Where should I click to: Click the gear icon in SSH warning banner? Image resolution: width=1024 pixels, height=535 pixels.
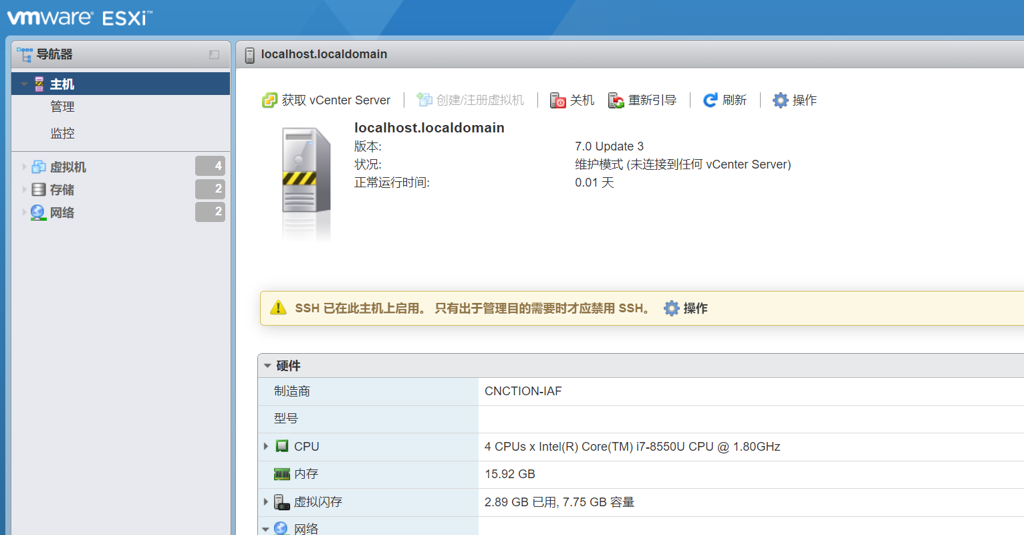click(671, 308)
